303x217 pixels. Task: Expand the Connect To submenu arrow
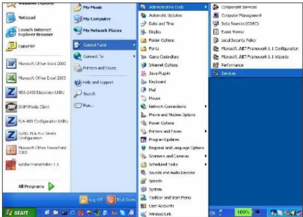pyautogui.click(x=134, y=56)
